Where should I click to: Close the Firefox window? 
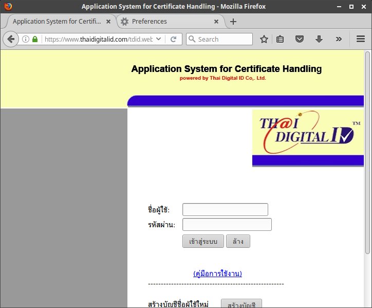point(363,7)
